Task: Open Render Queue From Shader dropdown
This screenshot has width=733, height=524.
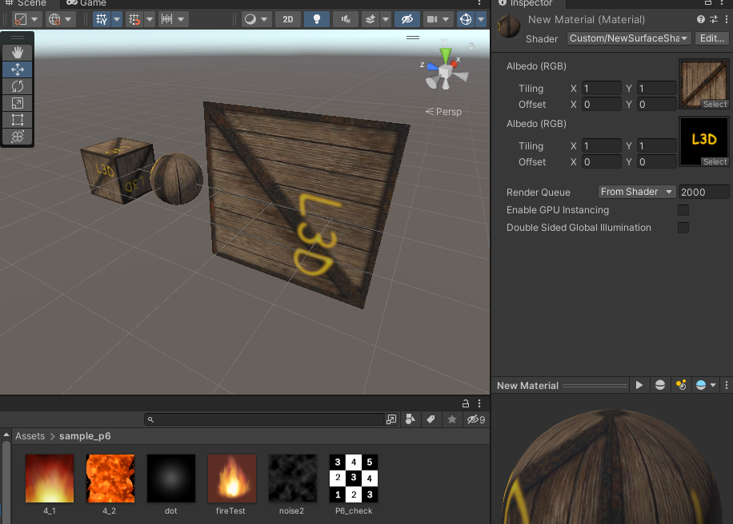Action: (x=637, y=192)
